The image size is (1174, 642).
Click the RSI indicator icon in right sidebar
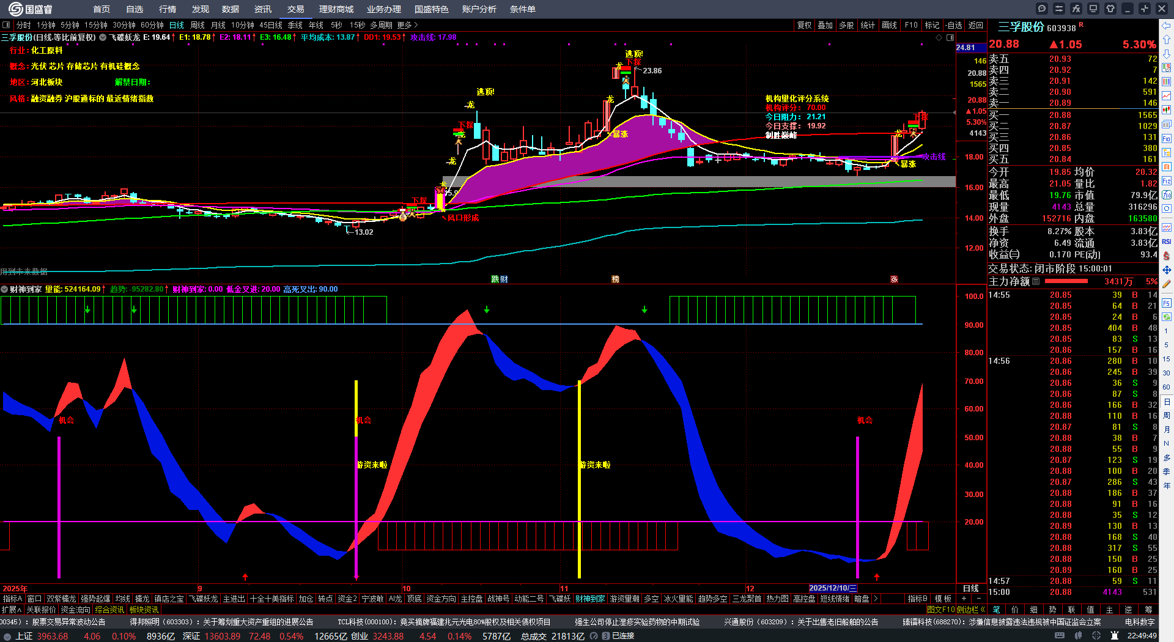point(1167,242)
